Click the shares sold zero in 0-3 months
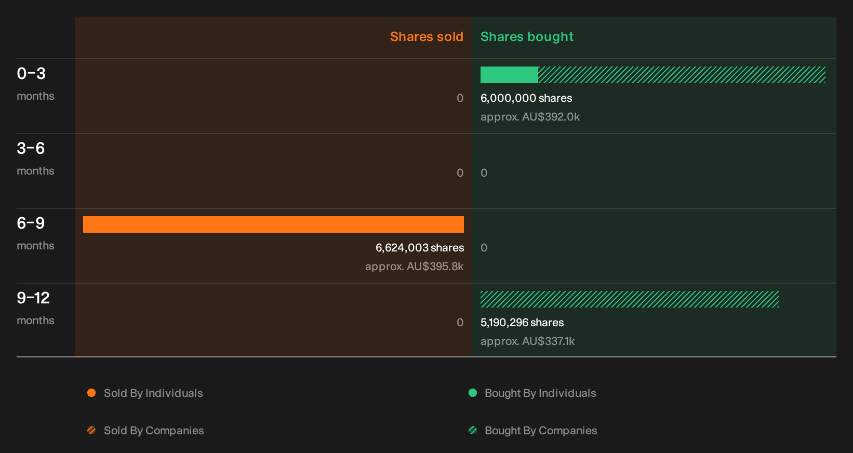The width and height of the screenshot is (853, 453). [x=460, y=98]
